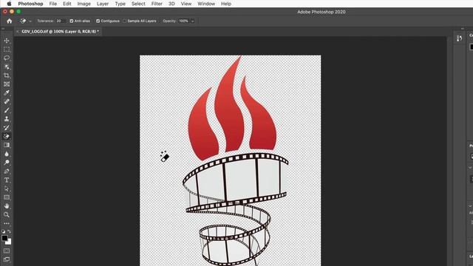Image resolution: width=473 pixels, height=266 pixels.
Task: Select the Eyedropper tool
Action: (7, 93)
